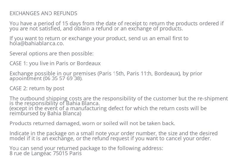Select the CASE 2 return by post heading
The width and height of the screenshot is (229, 165).
(37, 88)
